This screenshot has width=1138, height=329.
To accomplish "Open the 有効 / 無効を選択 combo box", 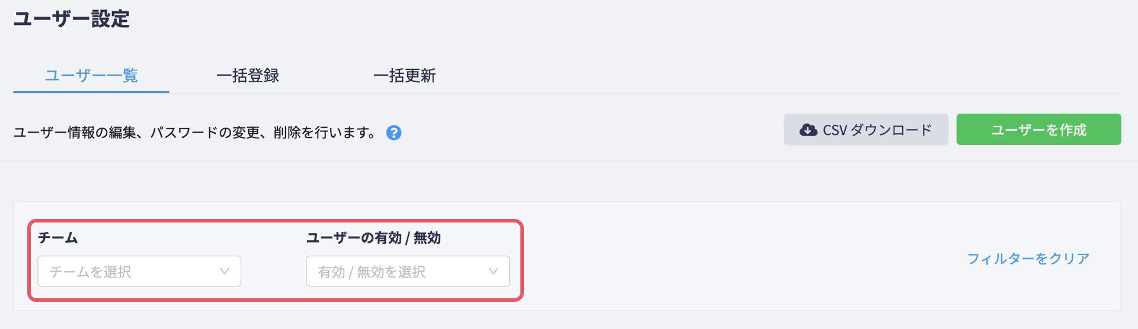I will 408,271.
